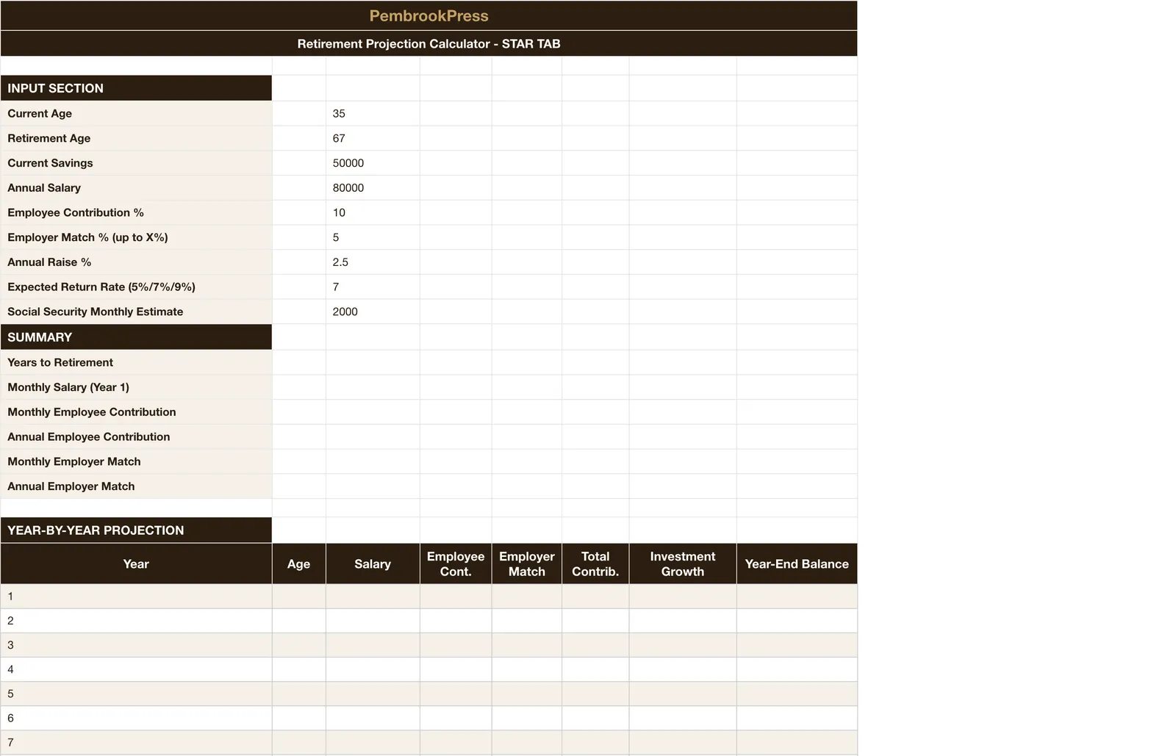Screen dimensions: 1176x756
Task: Click the INPUT SECTION header
Action: [x=136, y=88]
